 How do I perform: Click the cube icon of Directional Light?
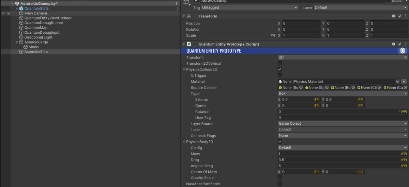[21, 37]
